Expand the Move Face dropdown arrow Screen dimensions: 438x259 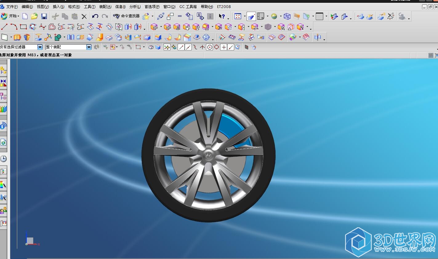coord(161,27)
